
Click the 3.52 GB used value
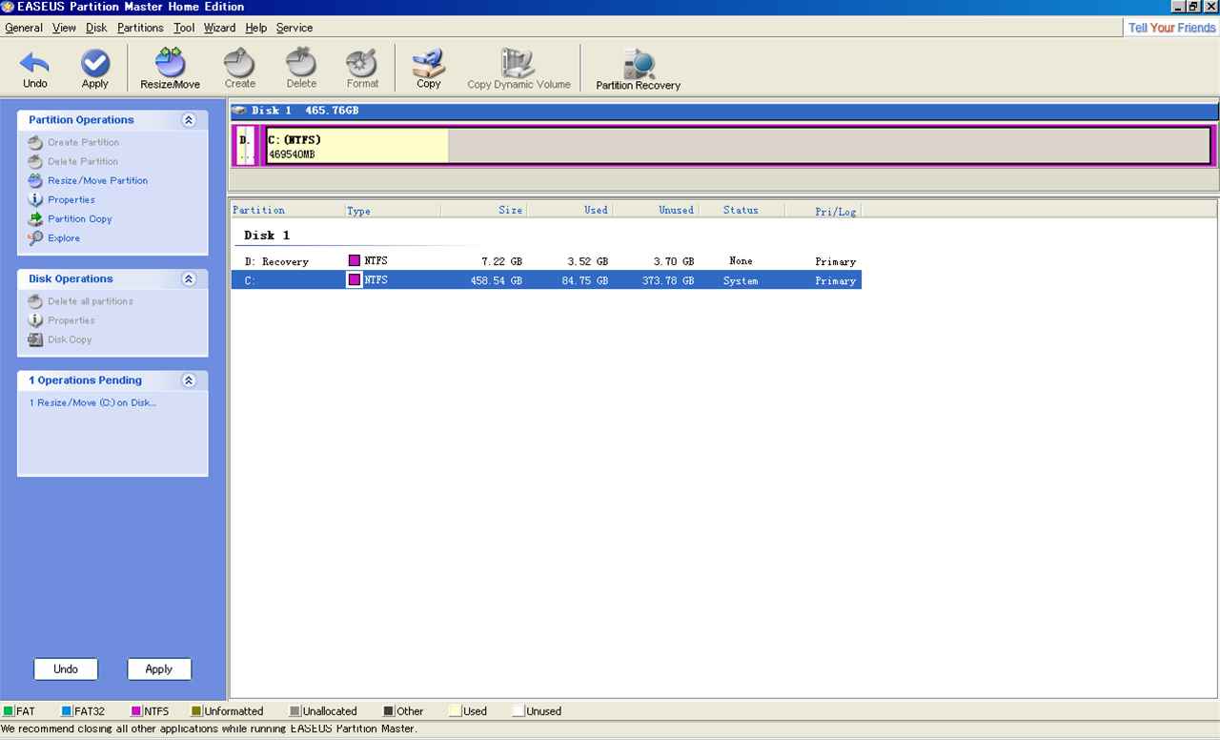586,261
